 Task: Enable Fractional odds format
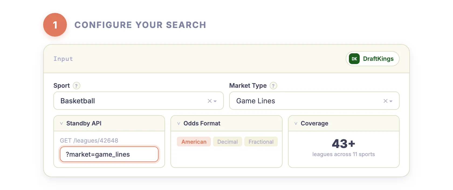[261, 142]
